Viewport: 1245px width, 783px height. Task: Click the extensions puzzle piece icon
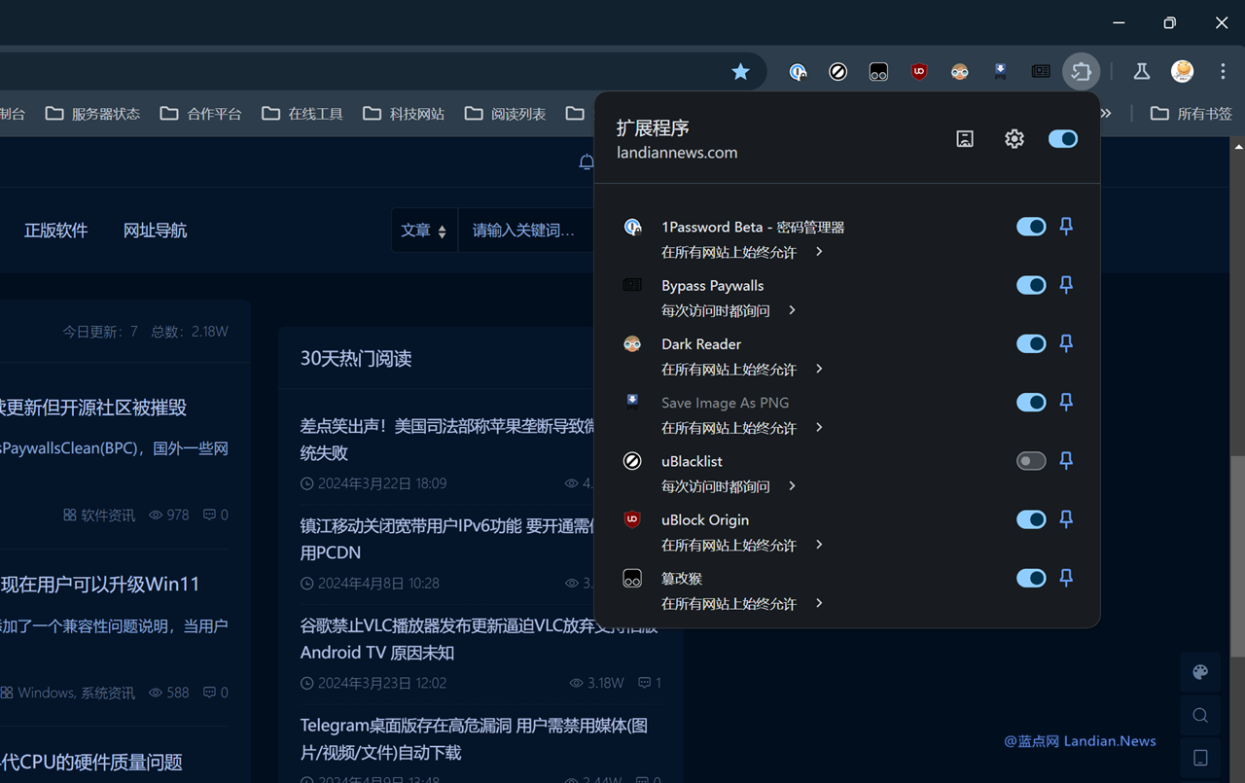coord(1081,71)
